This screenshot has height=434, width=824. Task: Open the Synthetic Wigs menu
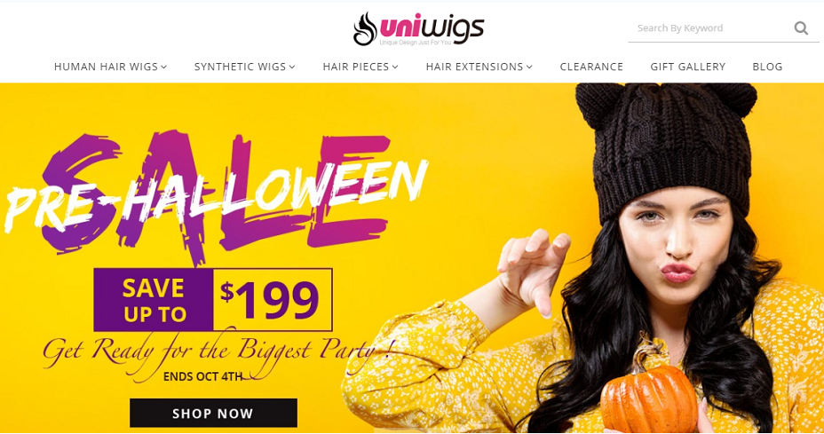(240, 67)
